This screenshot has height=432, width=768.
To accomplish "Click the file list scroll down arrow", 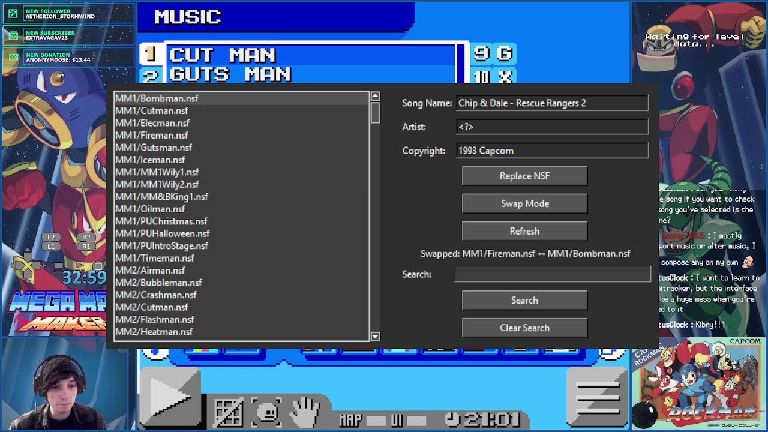I will (375, 337).
